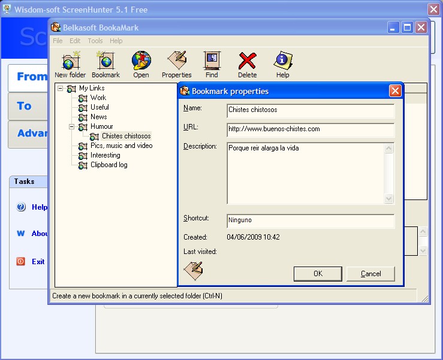This screenshot has width=443, height=360.
Task: Confirm with the OK button
Action: (318, 274)
